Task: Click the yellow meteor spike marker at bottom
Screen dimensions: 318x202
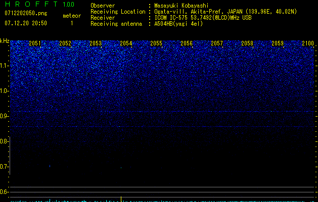Action: pyautogui.click(x=121, y=199)
